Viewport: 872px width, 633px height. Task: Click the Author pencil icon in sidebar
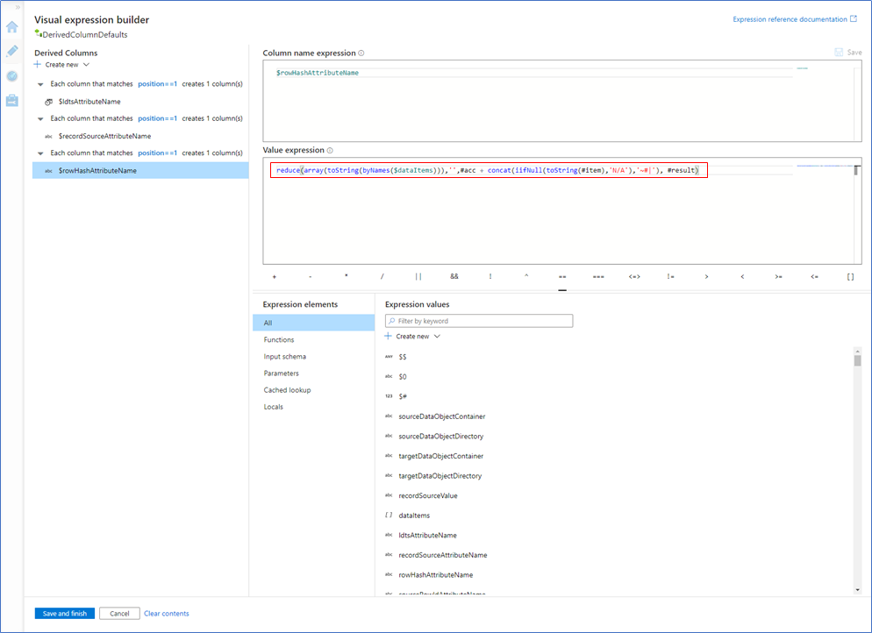(11, 51)
